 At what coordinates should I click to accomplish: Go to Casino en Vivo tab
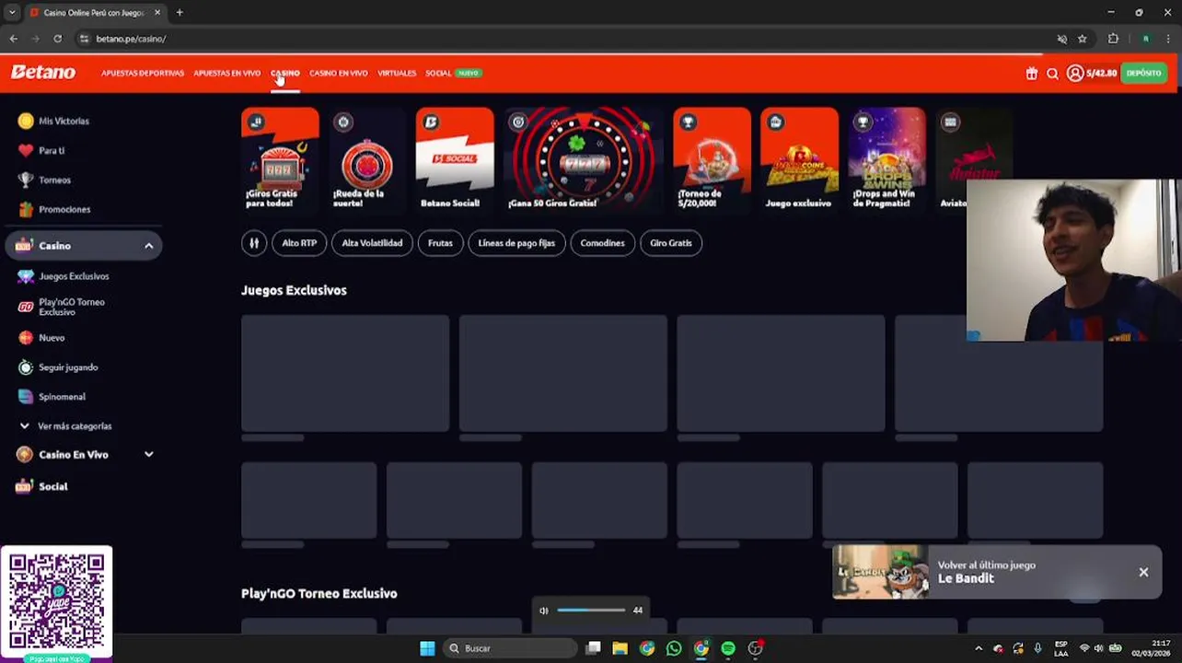pos(338,73)
